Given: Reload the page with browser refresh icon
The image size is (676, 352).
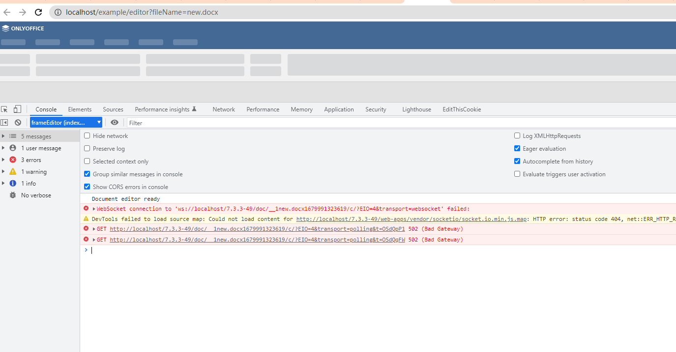Looking at the screenshot, I should [x=38, y=12].
